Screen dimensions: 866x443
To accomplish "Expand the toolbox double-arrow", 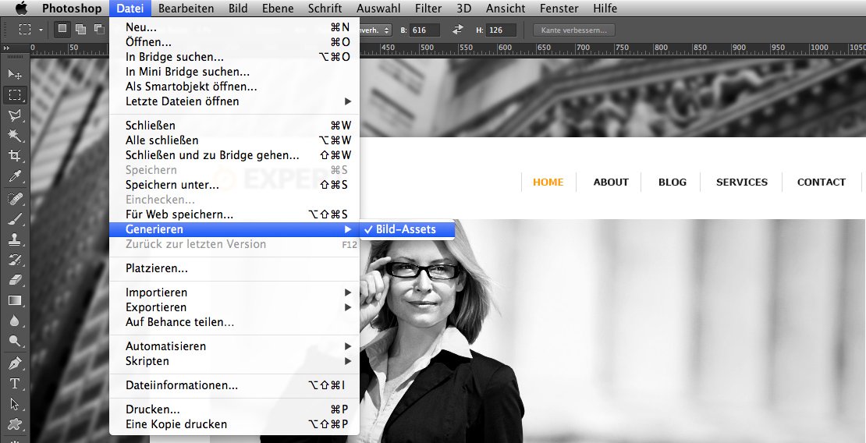I will (x=6, y=48).
